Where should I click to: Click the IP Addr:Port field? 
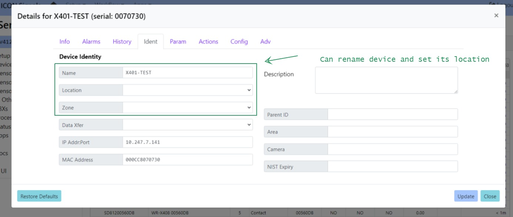click(187, 142)
